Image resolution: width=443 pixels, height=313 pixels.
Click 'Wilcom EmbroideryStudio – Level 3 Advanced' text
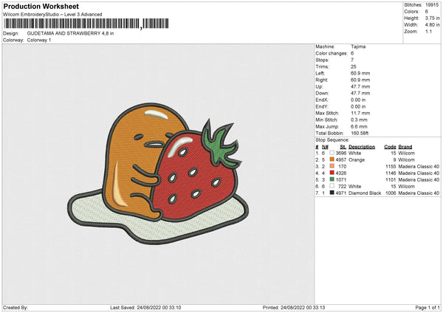[52, 15]
